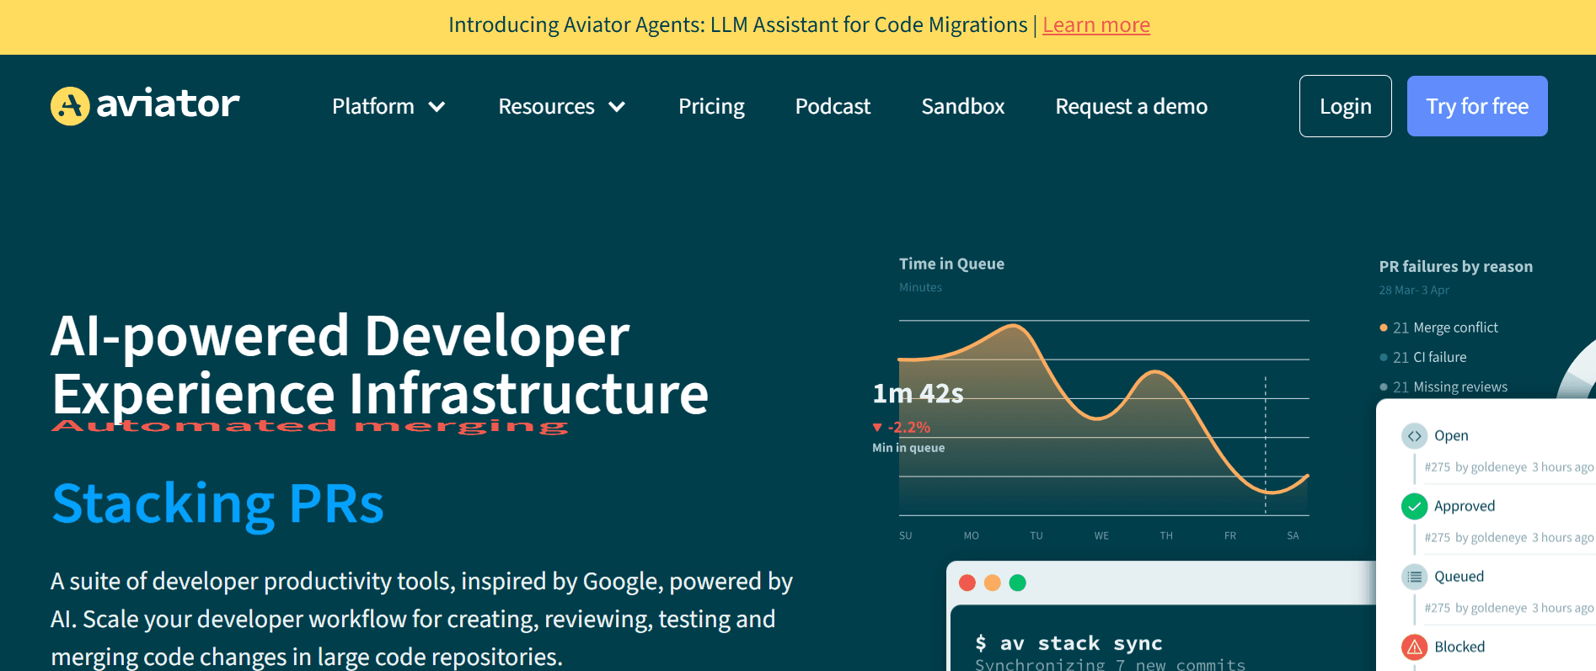
Task: Click the Missing reviews legend dot
Action: [x=1384, y=387]
